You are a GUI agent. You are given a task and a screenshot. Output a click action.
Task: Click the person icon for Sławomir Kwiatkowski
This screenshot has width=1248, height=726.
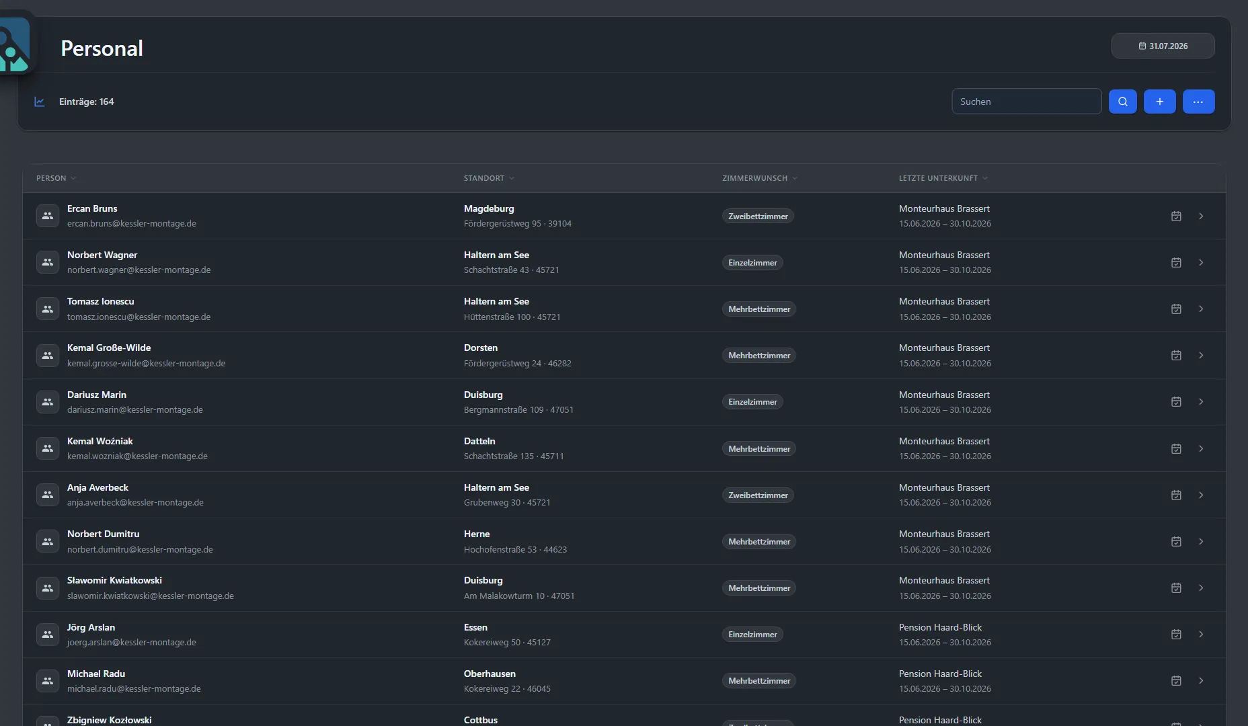coord(48,588)
